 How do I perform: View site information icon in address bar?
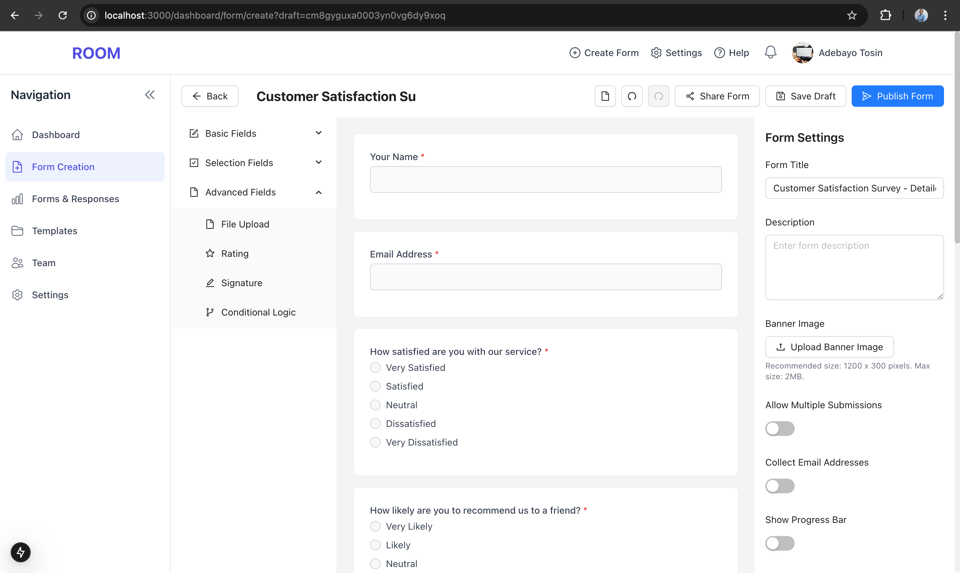[91, 15]
